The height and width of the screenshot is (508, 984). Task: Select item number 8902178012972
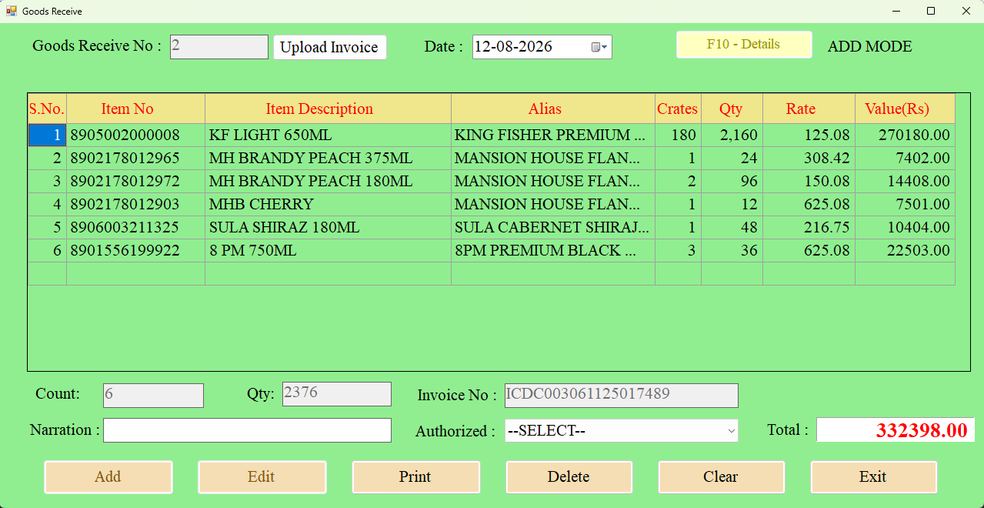(x=135, y=182)
